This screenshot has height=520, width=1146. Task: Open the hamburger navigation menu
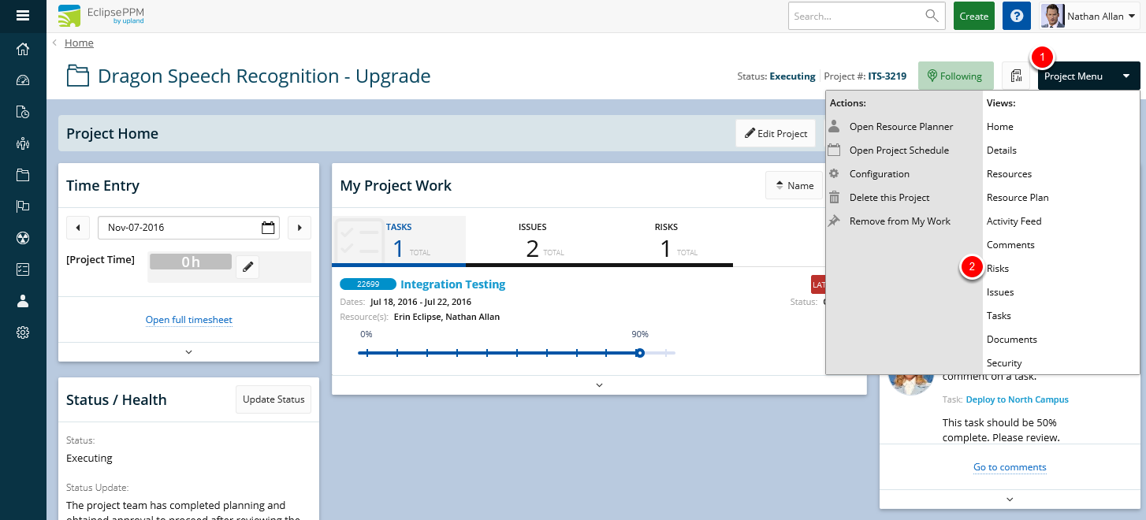click(x=23, y=16)
